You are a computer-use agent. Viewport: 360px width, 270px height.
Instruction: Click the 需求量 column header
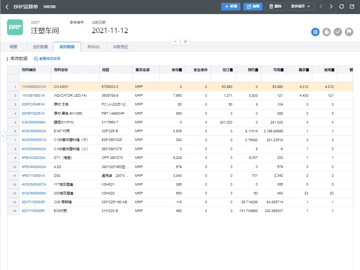(x=299, y=70)
